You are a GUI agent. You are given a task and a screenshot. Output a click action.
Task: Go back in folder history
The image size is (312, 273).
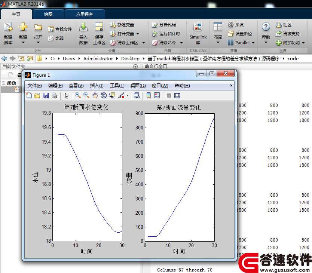tap(4, 58)
